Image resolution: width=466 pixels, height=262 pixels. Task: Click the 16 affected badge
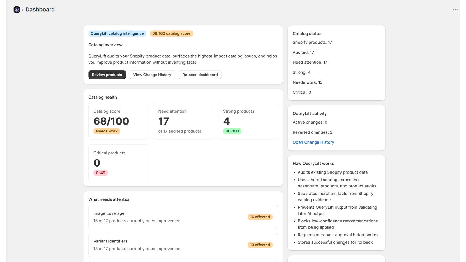[x=260, y=217]
